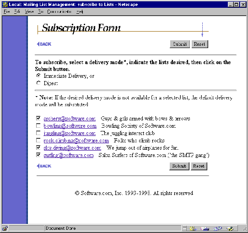Select the Immediate Delivery radio button
This screenshot has height=233, width=248.
[x=38, y=76]
